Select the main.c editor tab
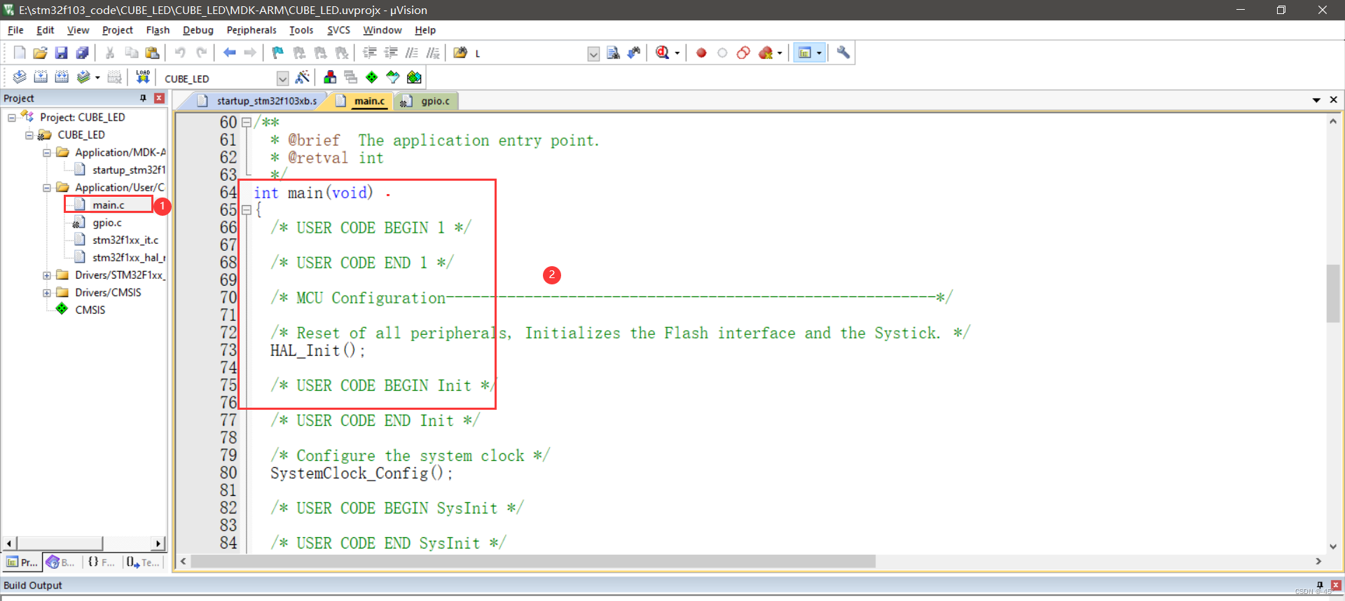The image size is (1345, 601). pos(361,101)
